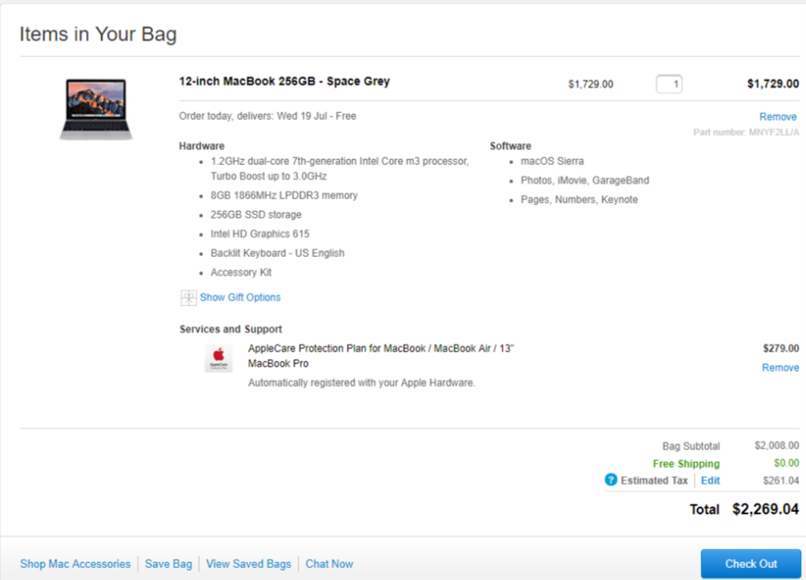
Task: Click the Hardware heading
Action: tap(201, 145)
